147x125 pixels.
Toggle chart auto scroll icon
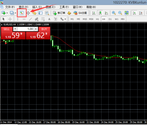click(134, 13)
